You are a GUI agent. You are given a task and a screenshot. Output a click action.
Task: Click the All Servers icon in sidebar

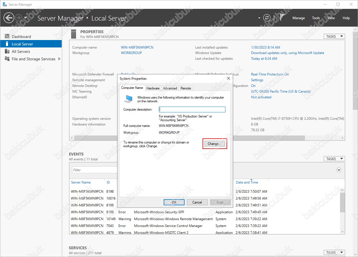[7, 51]
